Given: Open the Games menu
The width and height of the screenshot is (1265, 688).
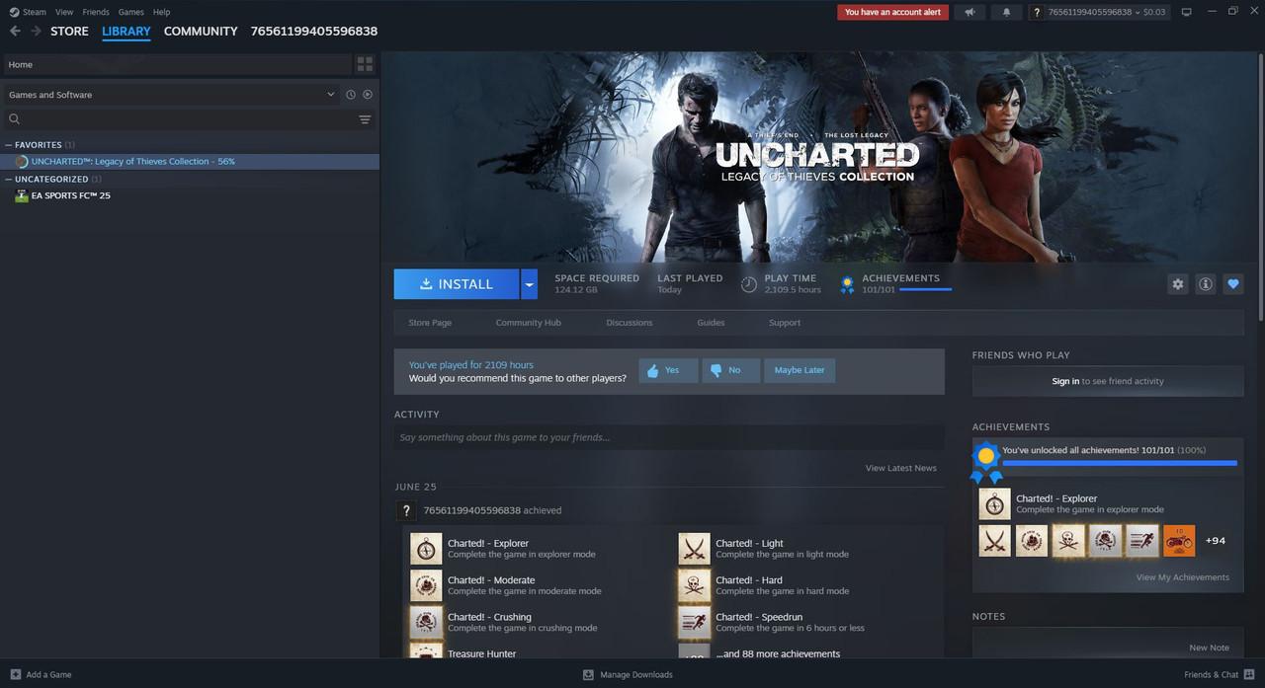Looking at the screenshot, I should 130,12.
